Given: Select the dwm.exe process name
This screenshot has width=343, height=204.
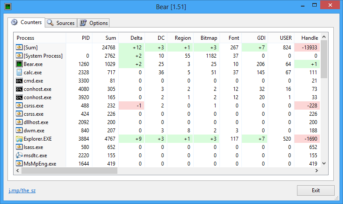Looking at the screenshot, I should click(x=34, y=131).
